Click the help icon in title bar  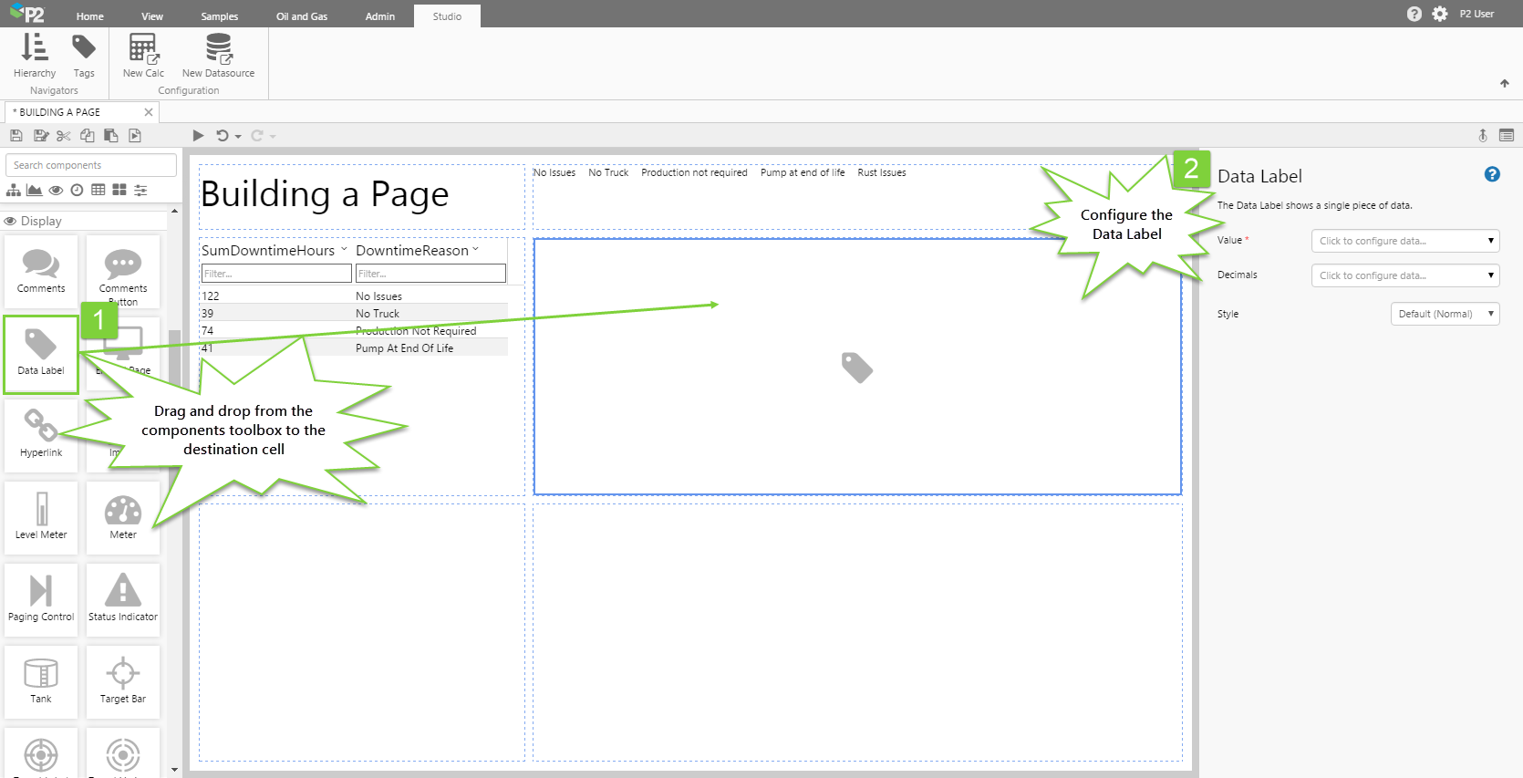[x=1414, y=14]
